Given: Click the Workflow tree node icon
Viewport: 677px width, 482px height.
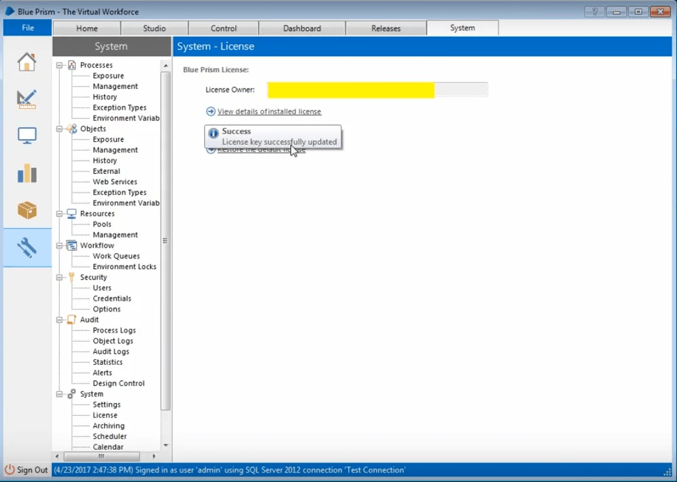Looking at the screenshot, I should [x=72, y=245].
